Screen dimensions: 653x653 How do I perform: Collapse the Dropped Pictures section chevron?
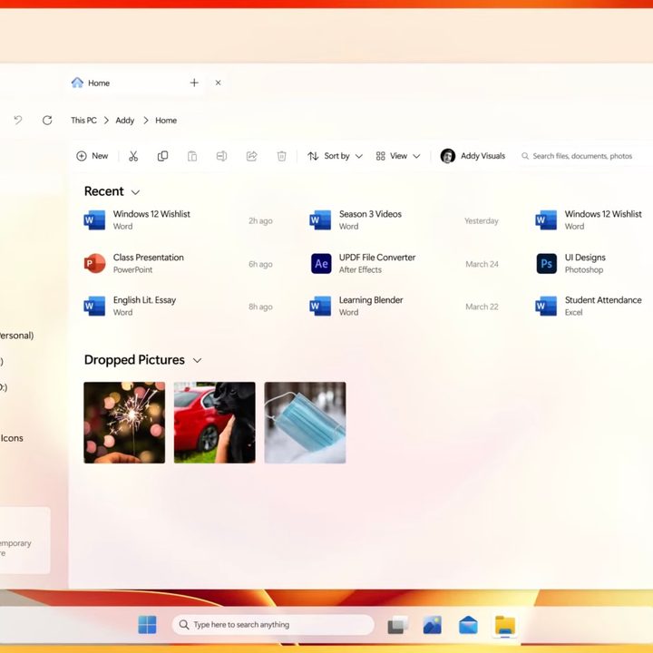point(197,360)
